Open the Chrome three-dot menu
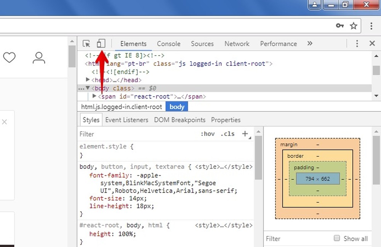The image size is (381, 247). 371,26
